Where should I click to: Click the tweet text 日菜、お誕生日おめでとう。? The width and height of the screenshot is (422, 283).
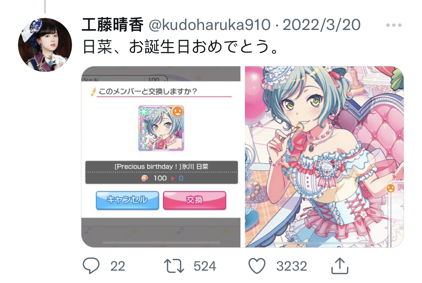[182, 47]
